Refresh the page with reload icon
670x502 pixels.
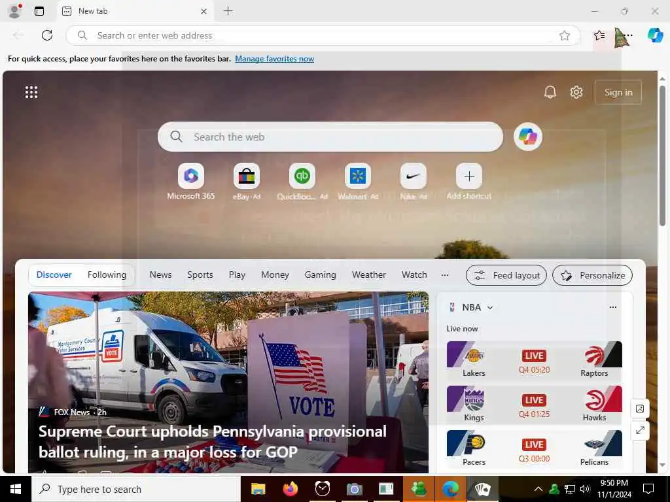pos(47,35)
